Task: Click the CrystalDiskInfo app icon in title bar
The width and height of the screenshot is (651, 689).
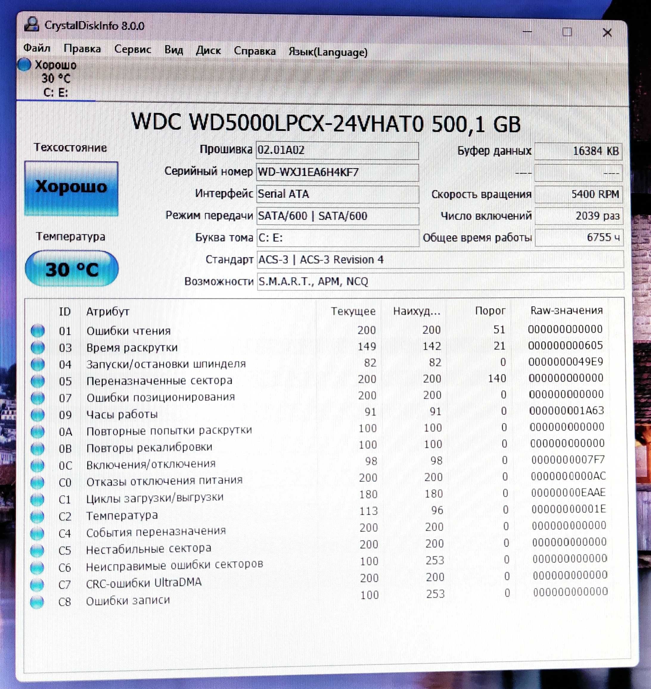Action: (32, 24)
